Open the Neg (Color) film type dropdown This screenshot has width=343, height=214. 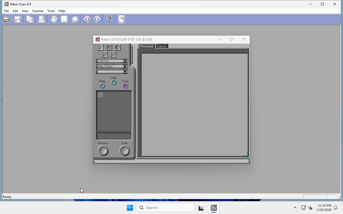pos(111,66)
